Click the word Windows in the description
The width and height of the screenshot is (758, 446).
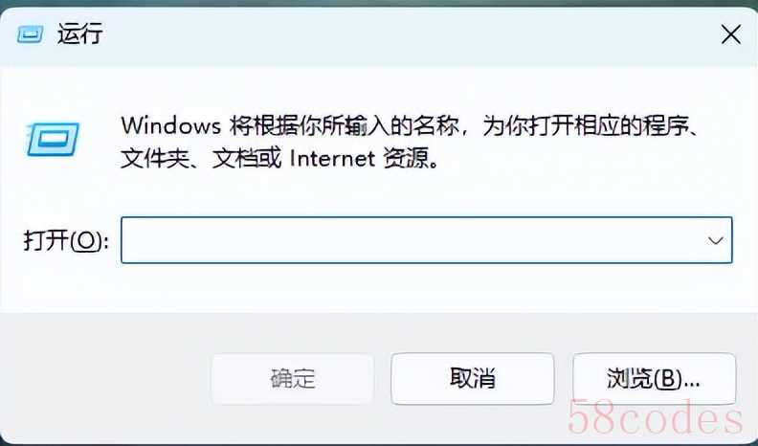170,125
